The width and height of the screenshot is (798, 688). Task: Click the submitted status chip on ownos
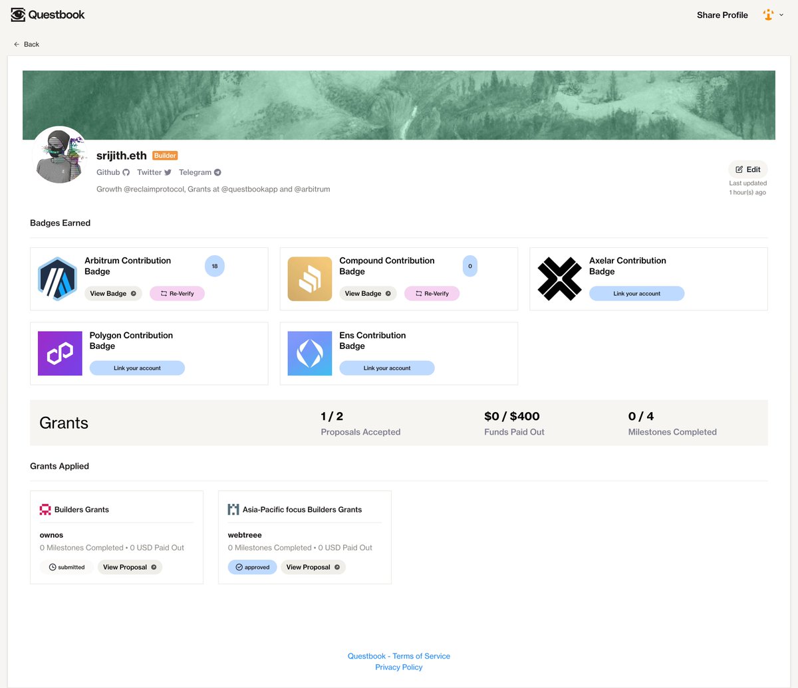coord(66,567)
